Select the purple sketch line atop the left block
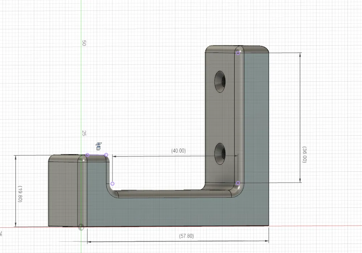The image size is (362, 253). click(97, 155)
